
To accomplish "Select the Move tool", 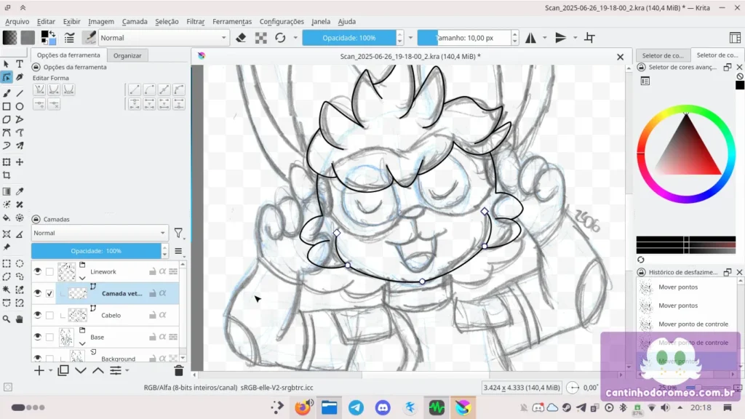I will pyautogui.click(x=20, y=162).
